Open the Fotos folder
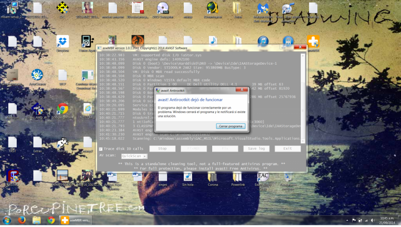Viewport: 401px width, 227px height. 238,10
